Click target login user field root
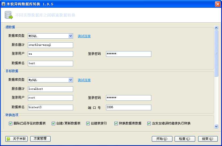222x146 pixels. pos(50,98)
